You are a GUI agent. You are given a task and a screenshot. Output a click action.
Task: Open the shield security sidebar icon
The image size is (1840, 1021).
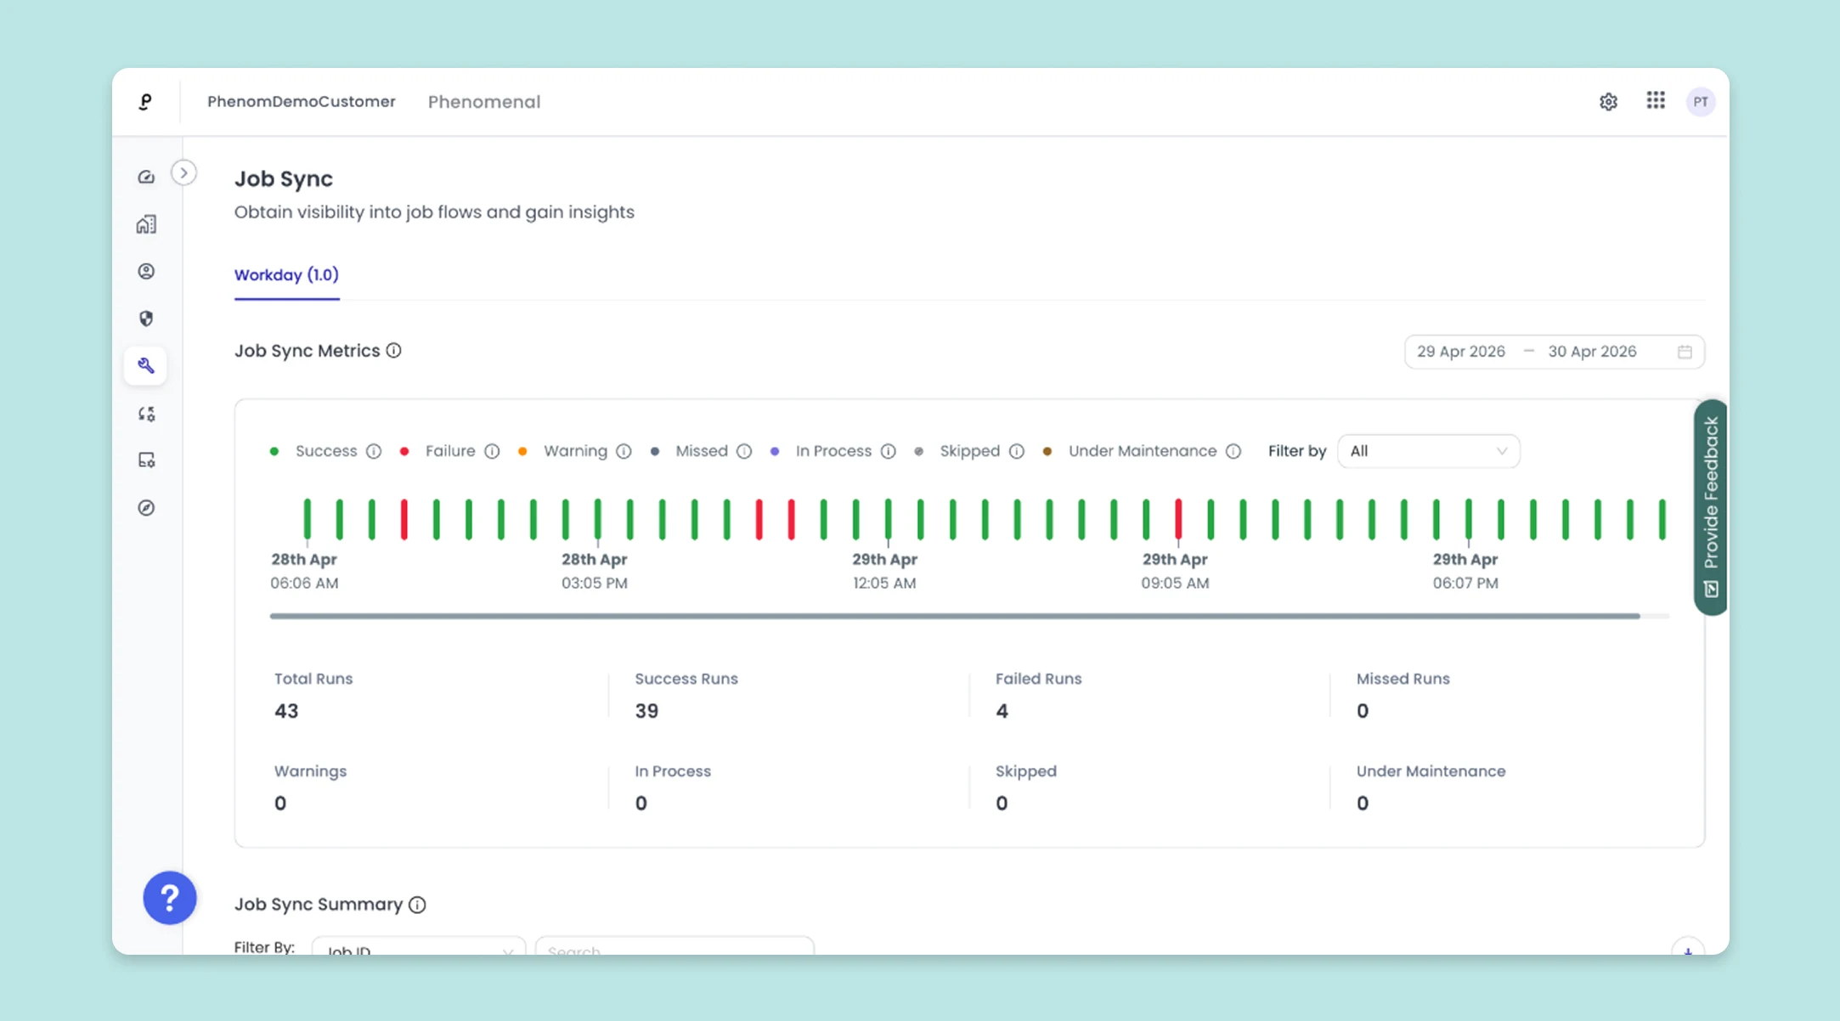coord(146,319)
